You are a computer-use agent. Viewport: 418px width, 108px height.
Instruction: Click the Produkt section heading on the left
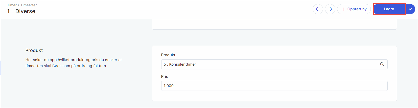click(34, 50)
